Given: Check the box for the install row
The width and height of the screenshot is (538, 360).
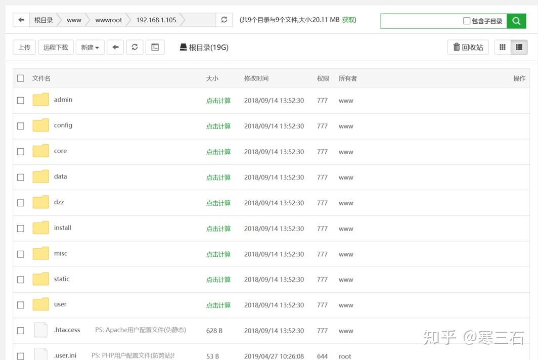Looking at the screenshot, I should pyautogui.click(x=21, y=228).
